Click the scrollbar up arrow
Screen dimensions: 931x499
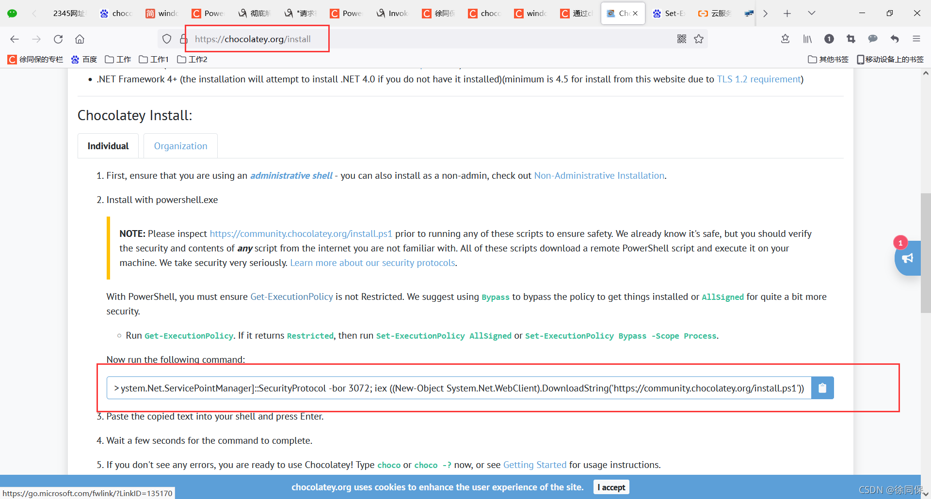click(926, 74)
